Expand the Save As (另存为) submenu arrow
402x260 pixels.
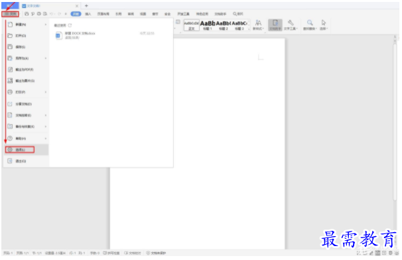coord(46,58)
